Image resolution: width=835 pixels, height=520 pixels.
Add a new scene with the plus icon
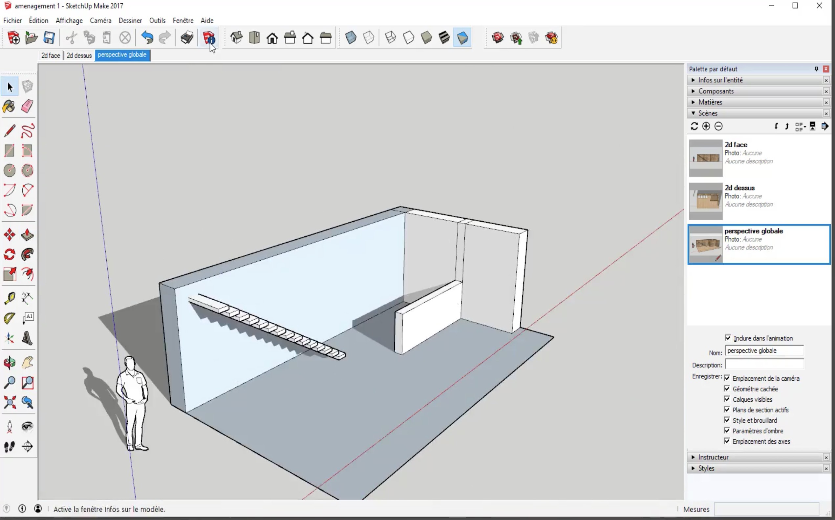point(706,126)
